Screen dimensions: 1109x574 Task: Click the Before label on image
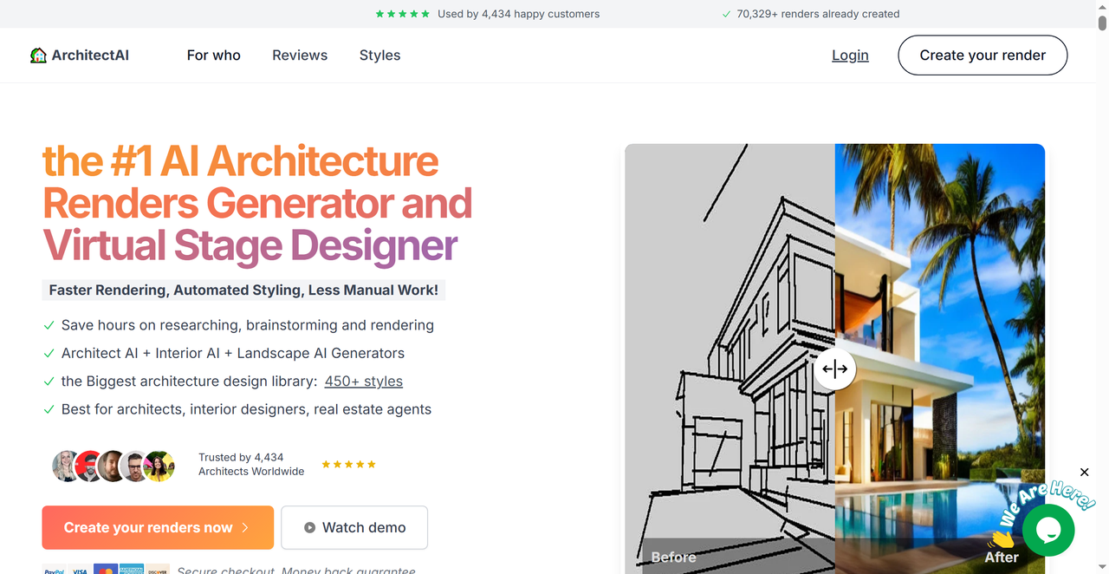[x=673, y=558]
